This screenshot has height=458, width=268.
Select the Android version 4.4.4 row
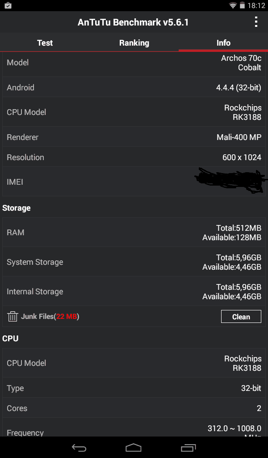click(x=134, y=87)
